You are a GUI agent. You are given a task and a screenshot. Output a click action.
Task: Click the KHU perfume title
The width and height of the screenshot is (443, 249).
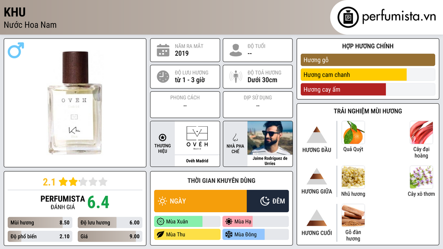(x=15, y=12)
